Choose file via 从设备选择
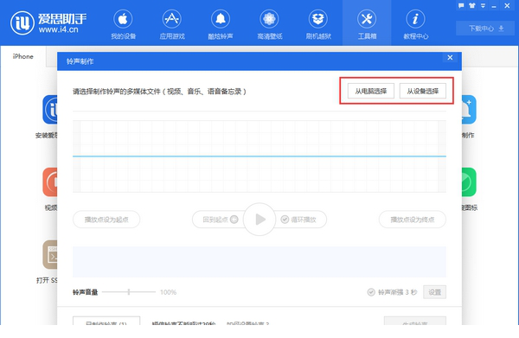This screenshot has width=519, height=338. pos(423,91)
